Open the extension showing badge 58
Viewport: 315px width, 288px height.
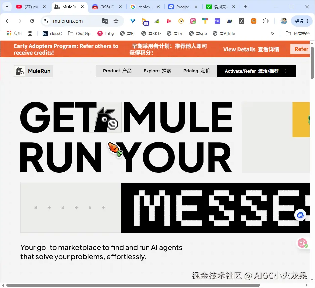(x=145, y=22)
